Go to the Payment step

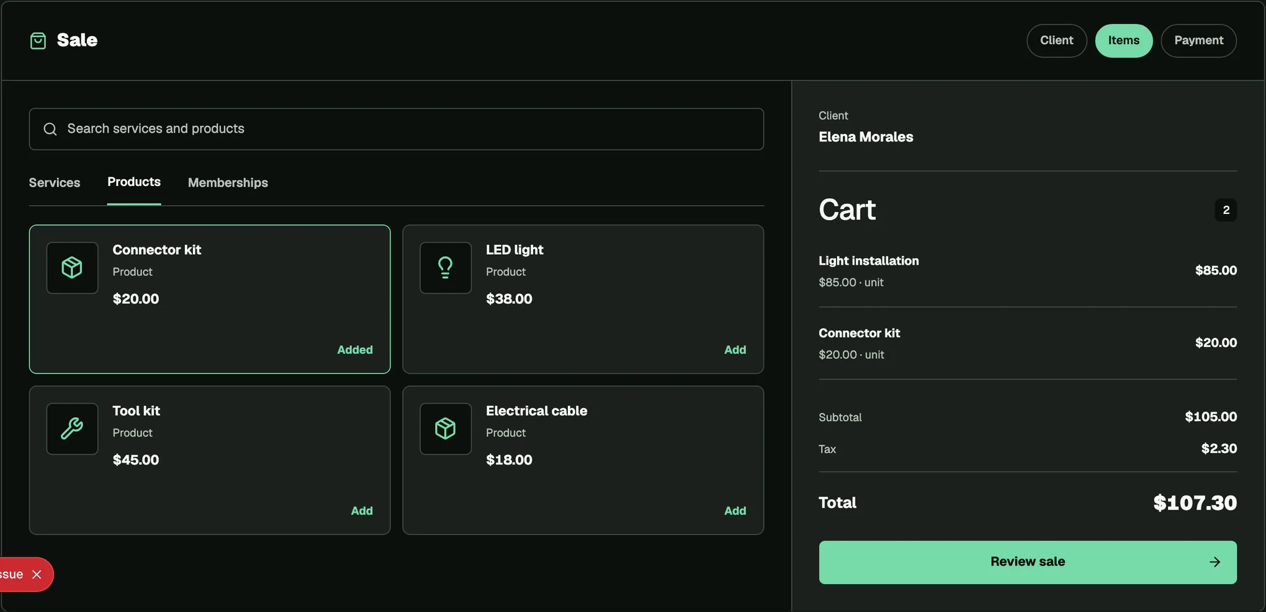coord(1198,40)
